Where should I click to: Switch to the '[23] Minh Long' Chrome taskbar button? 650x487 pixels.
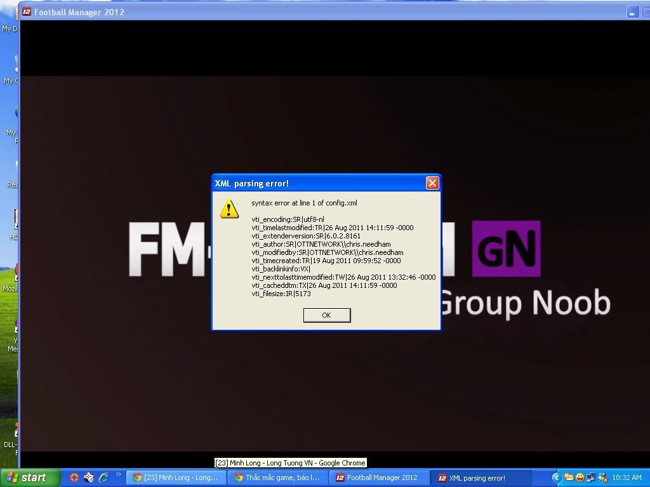[x=176, y=478]
